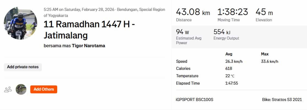Viewport: 307px width, 110px height.
Task: Click the Max column header
Action: 265,54
